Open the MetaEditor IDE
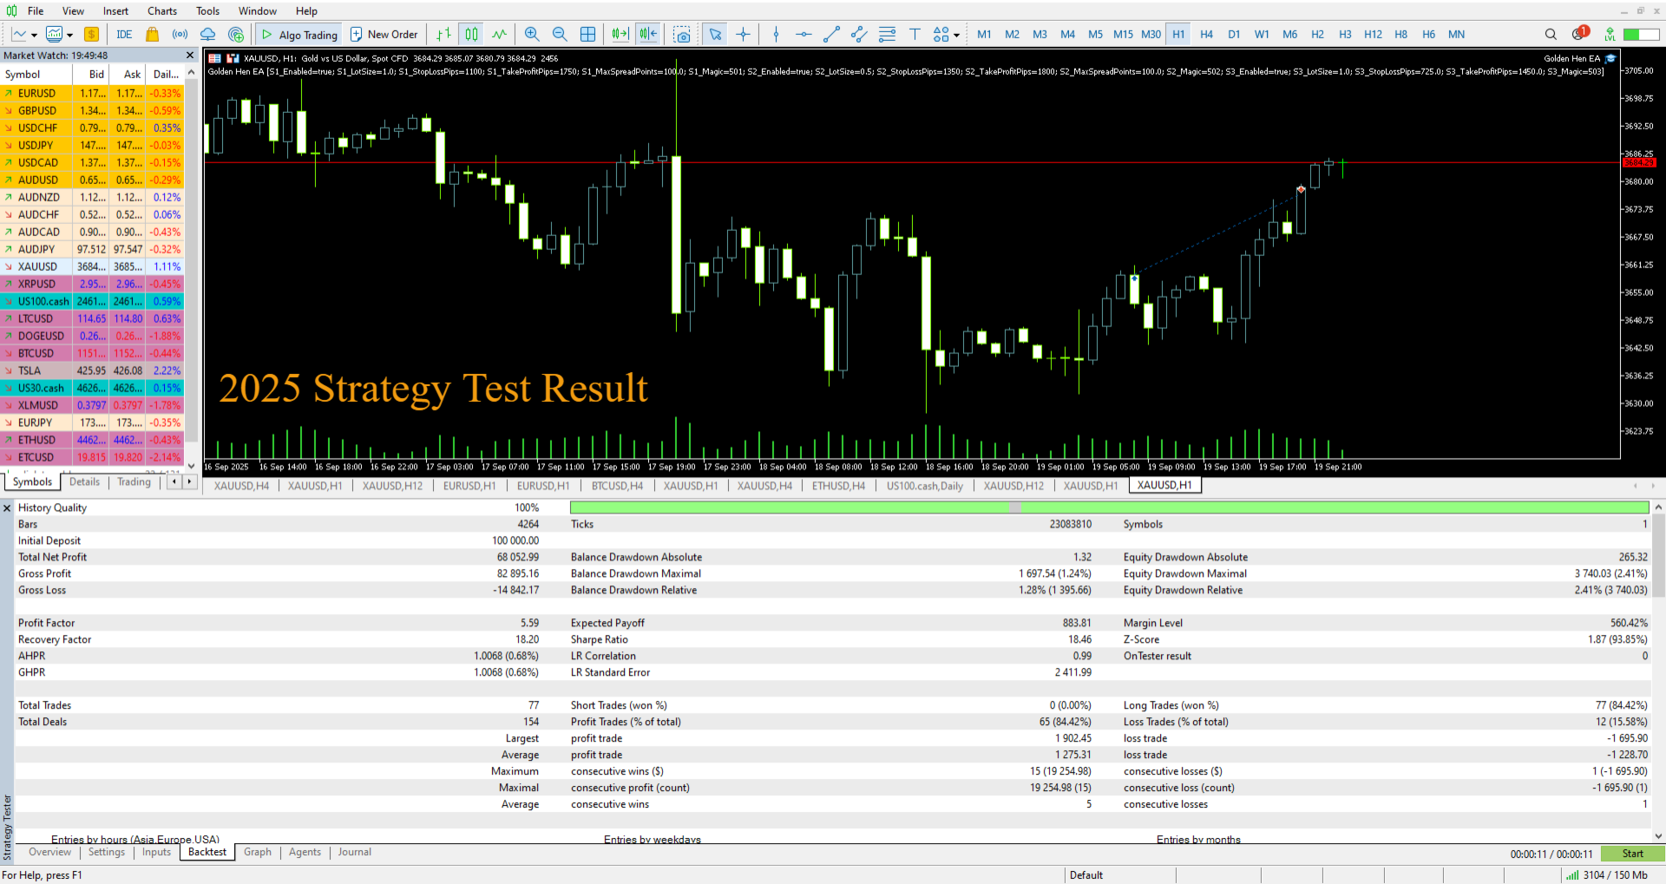 point(123,34)
